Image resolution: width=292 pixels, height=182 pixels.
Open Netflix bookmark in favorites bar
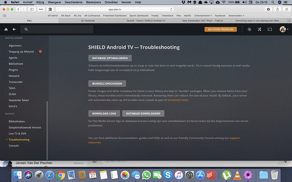tap(187, 16)
